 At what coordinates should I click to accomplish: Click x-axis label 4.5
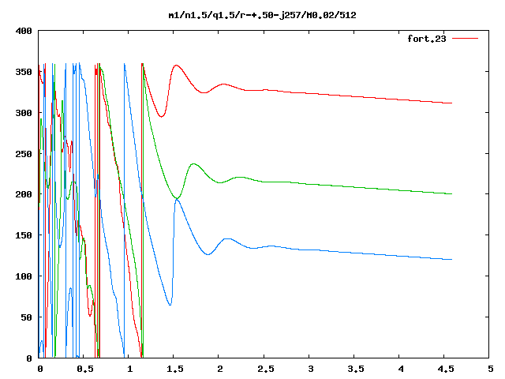click(446, 369)
